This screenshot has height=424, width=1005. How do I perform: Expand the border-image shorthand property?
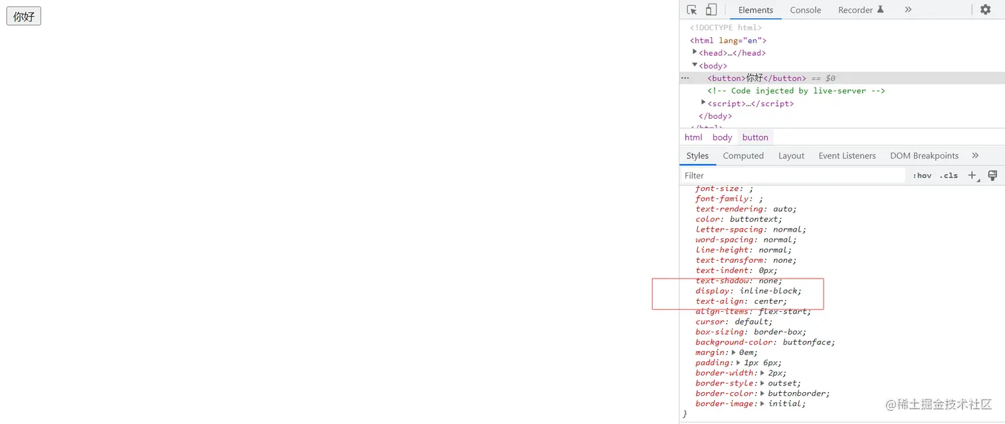(x=762, y=404)
